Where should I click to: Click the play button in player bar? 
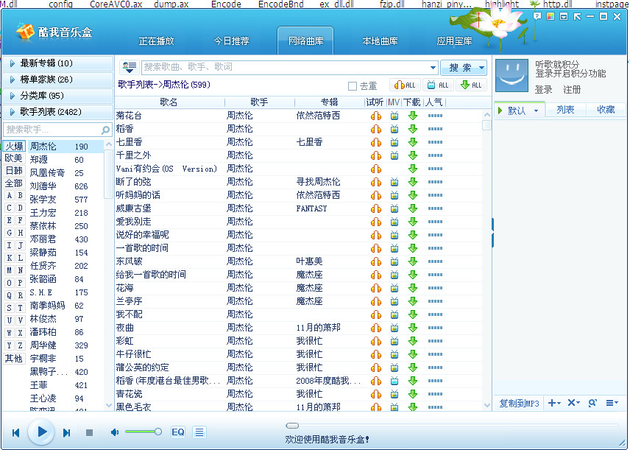(x=41, y=432)
